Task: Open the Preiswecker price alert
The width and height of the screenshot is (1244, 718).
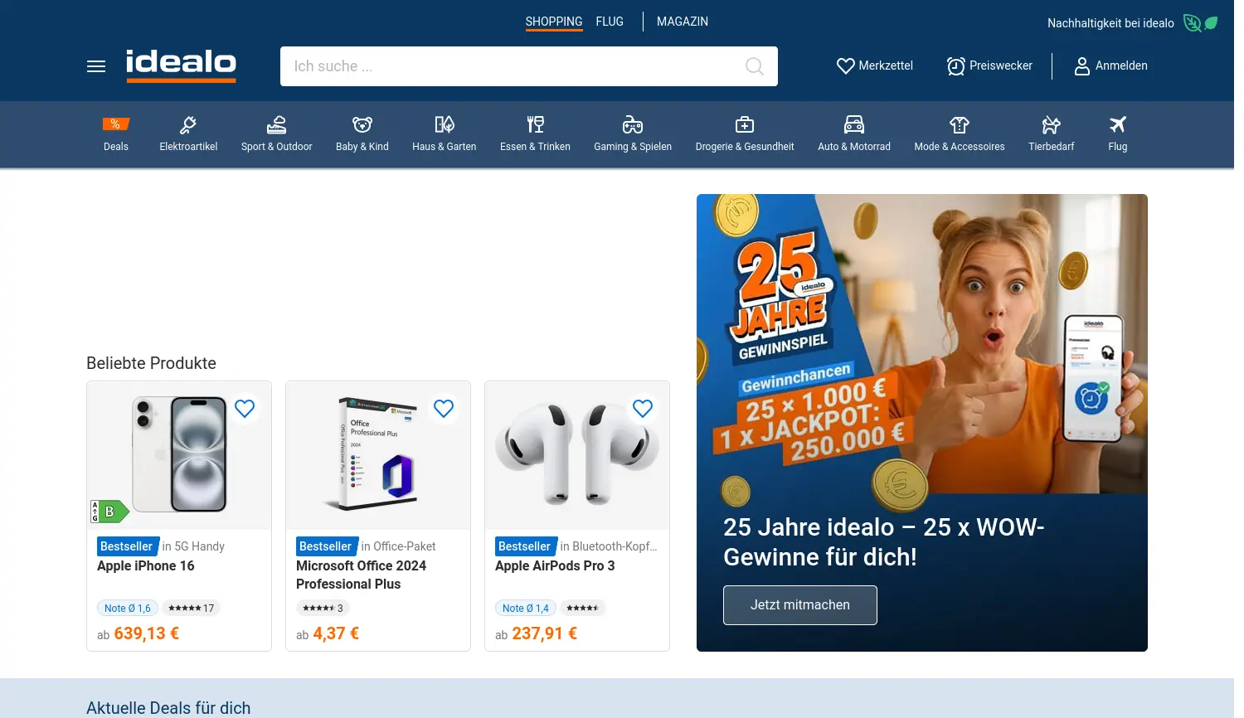Action: tap(989, 65)
